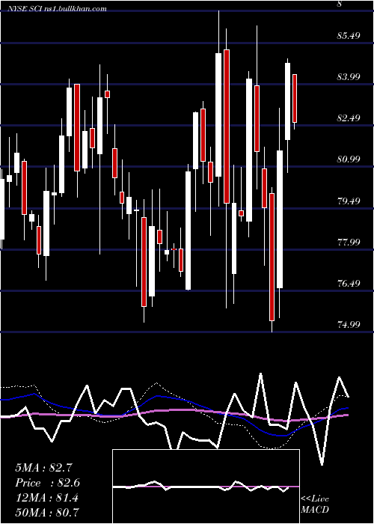Click the 74.99 price axis label

pos(349,324)
